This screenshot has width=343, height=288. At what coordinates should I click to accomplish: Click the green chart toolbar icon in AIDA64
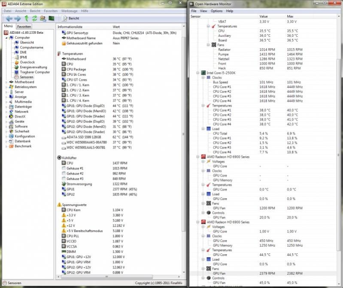tap(52, 18)
